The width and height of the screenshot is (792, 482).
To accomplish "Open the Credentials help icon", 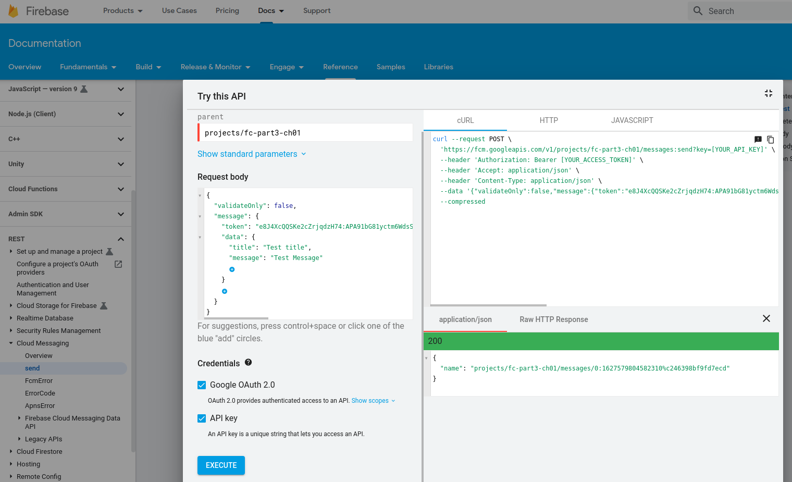I will 248,362.
